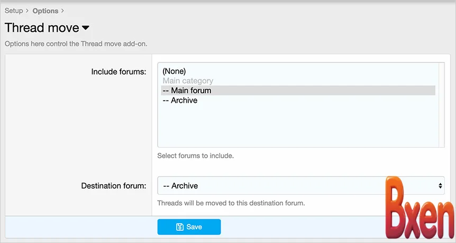The width and height of the screenshot is (456, 243).
Task: Select '-- Main forum' in Include forums
Action: click(187, 91)
